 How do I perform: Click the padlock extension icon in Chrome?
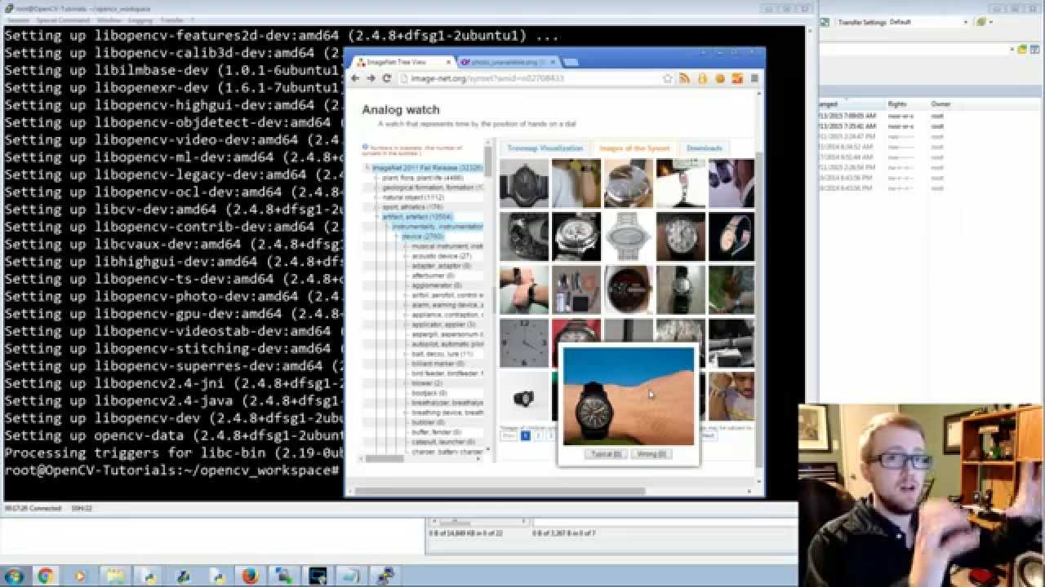tap(702, 78)
